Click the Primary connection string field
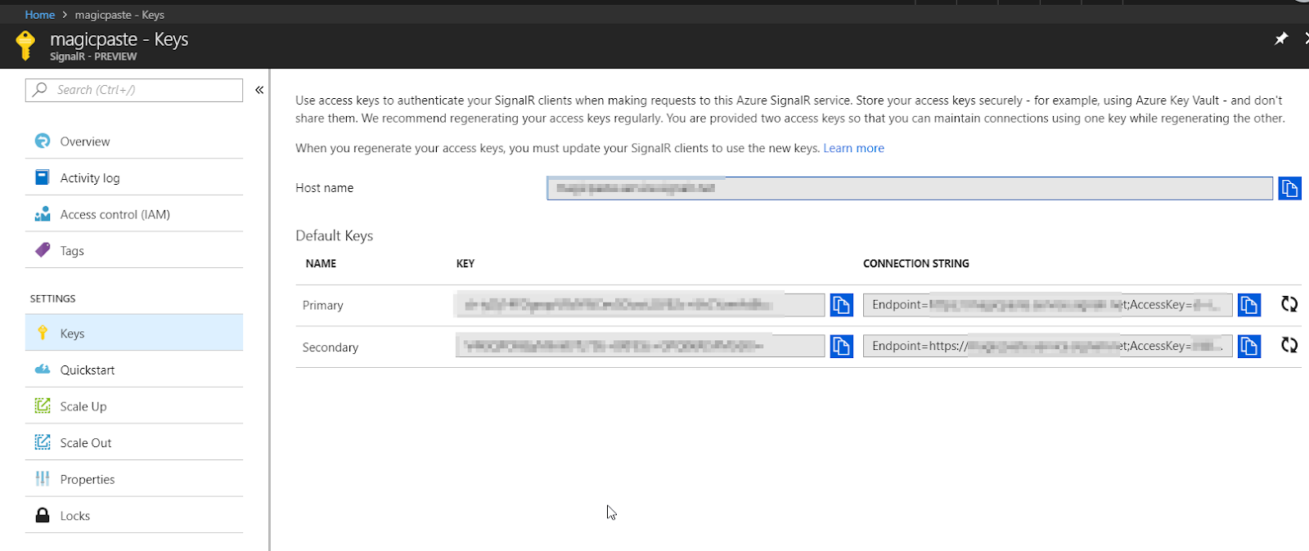Viewport: 1309px width, 551px height. 1048,305
